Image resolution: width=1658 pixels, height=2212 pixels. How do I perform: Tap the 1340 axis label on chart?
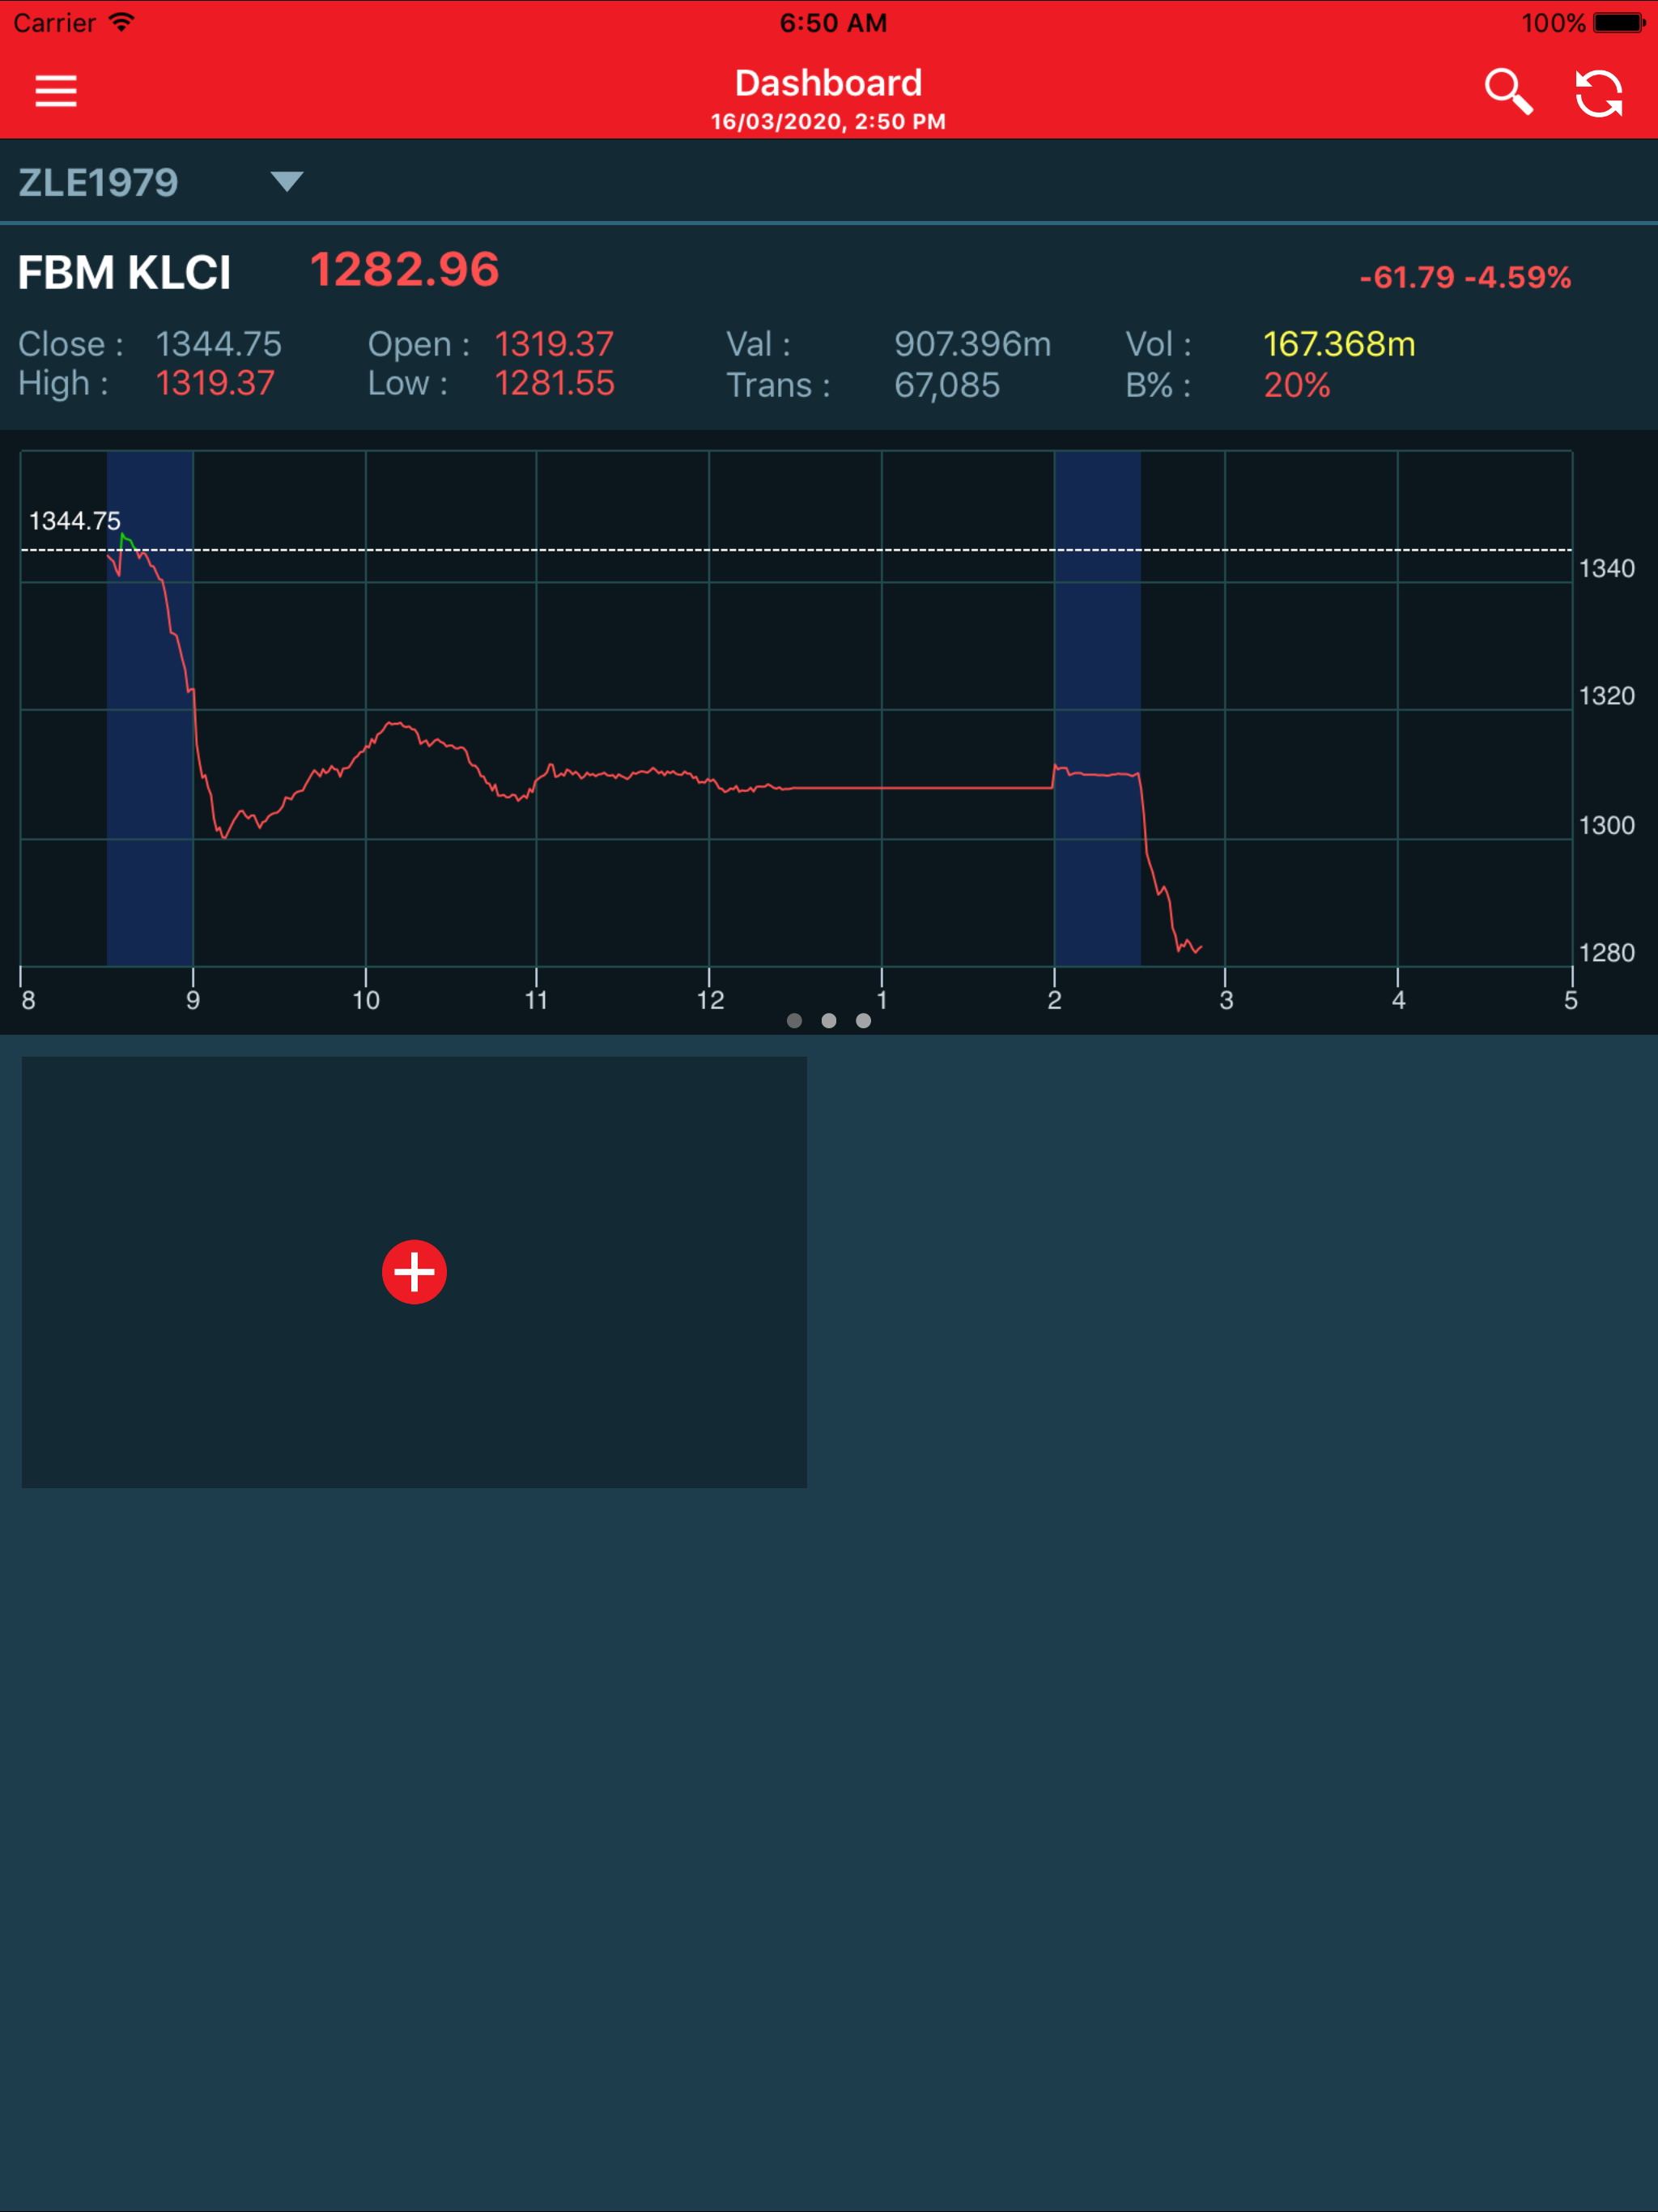click(x=1606, y=568)
